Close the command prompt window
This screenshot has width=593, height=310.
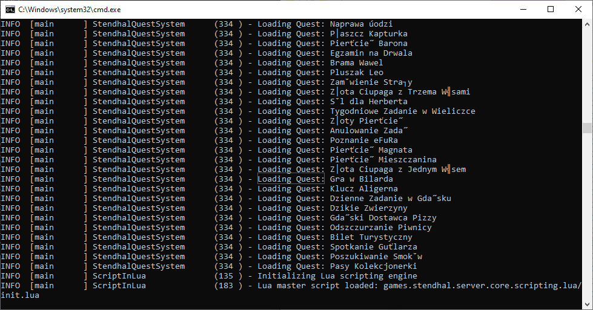578,9
